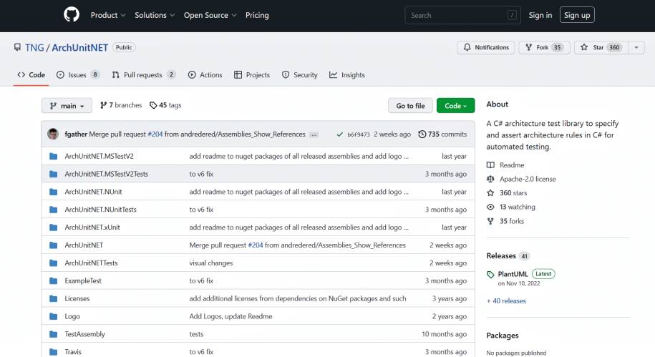Screen dimensions: 655x357
Task: Click fgather's avatar thumbnail
Action: point(53,134)
